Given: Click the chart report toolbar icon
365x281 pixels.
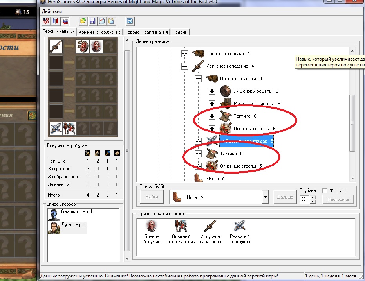Looking at the screenshot, I should (x=102, y=21).
